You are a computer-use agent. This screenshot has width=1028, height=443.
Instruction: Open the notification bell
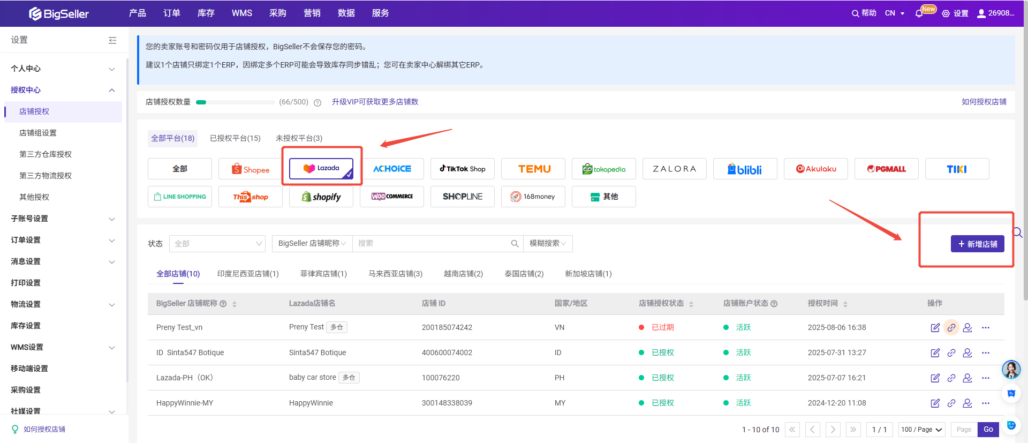919,13
